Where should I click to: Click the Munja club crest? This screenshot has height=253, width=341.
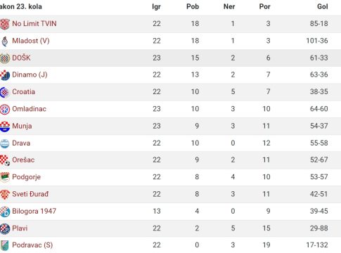pyautogui.click(x=4, y=126)
